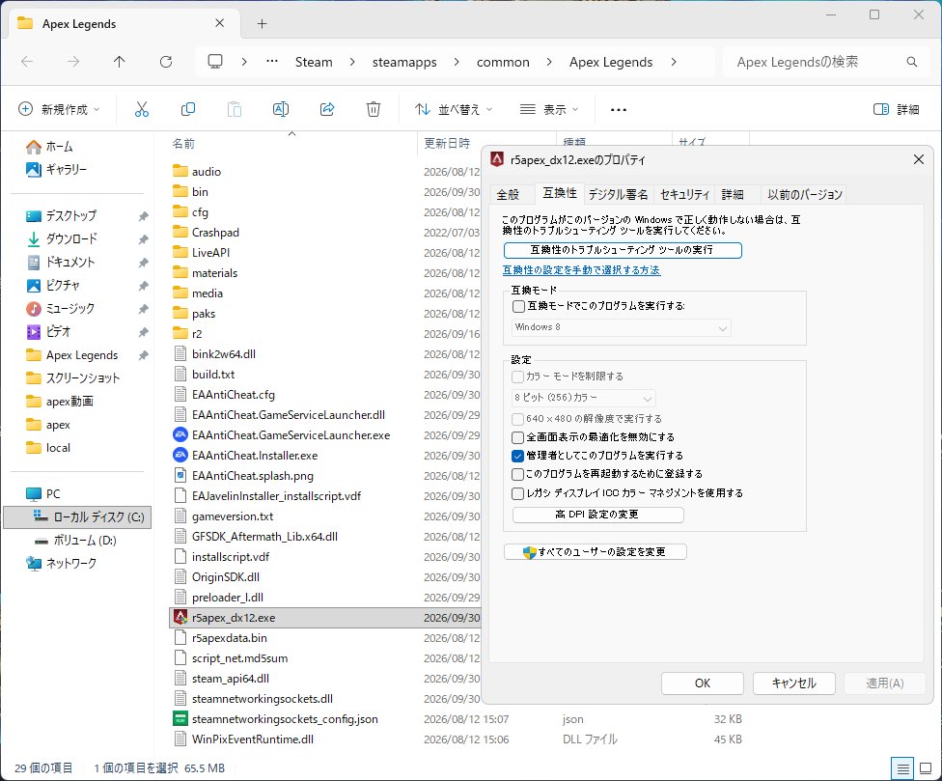
Task: Click the search magnifier icon
Action: tap(911, 62)
